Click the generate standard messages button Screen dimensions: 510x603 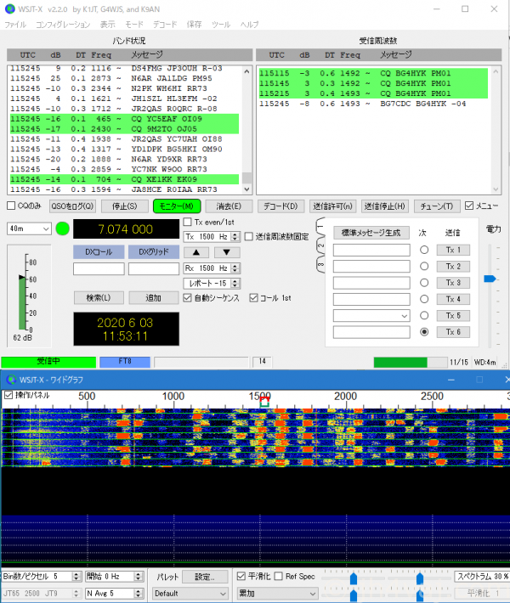(371, 232)
